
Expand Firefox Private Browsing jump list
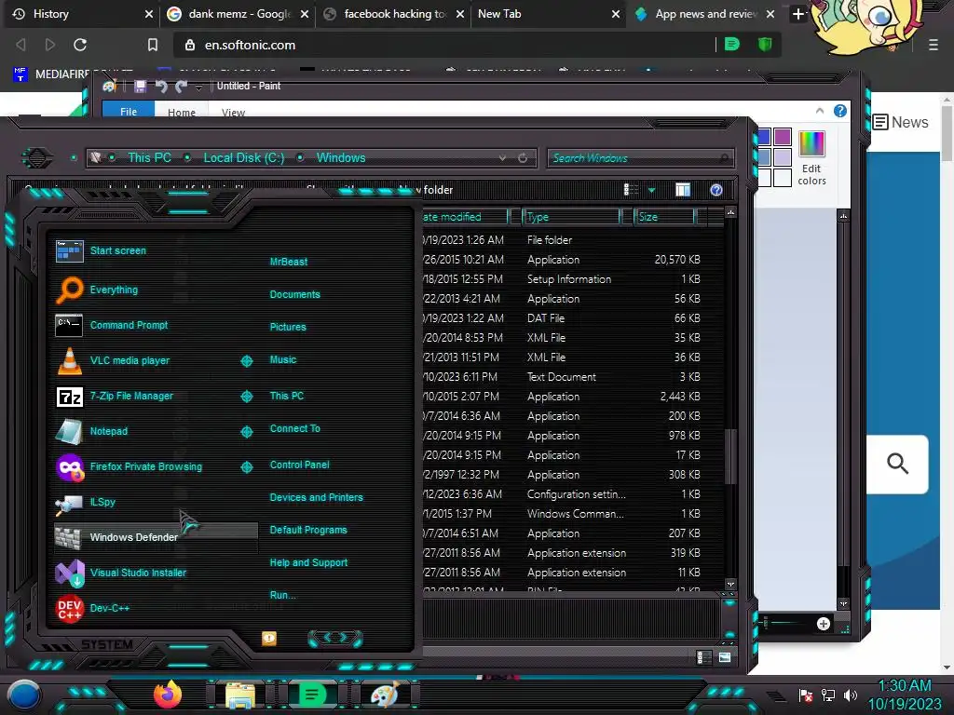(246, 467)
